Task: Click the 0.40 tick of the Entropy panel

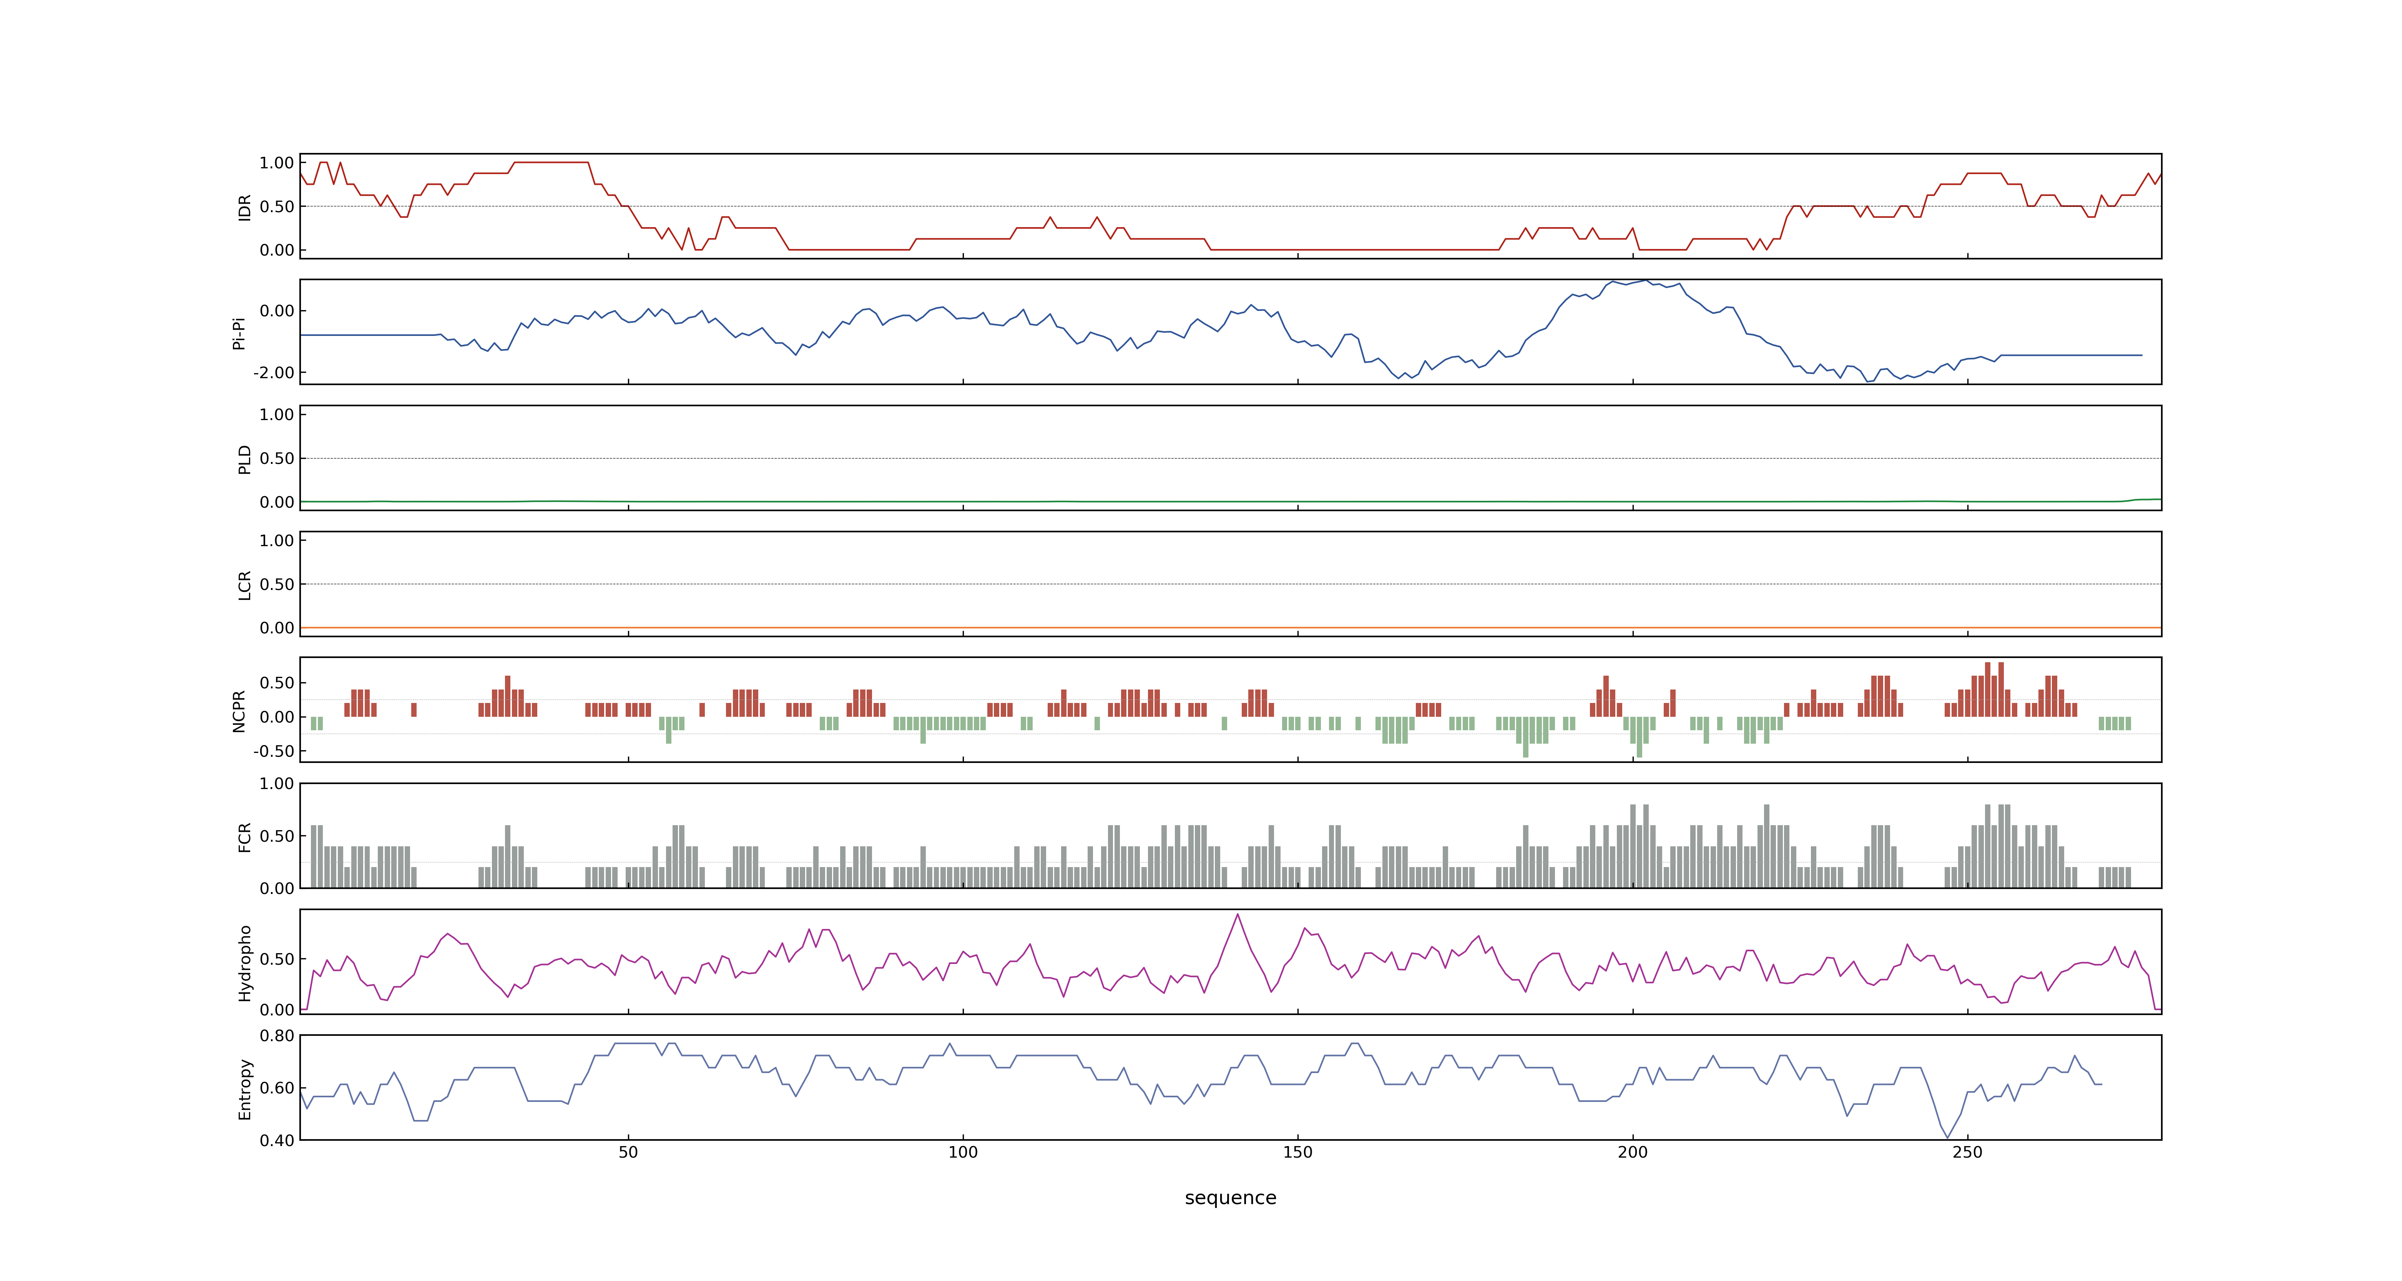Action: tap(277, 1140)
